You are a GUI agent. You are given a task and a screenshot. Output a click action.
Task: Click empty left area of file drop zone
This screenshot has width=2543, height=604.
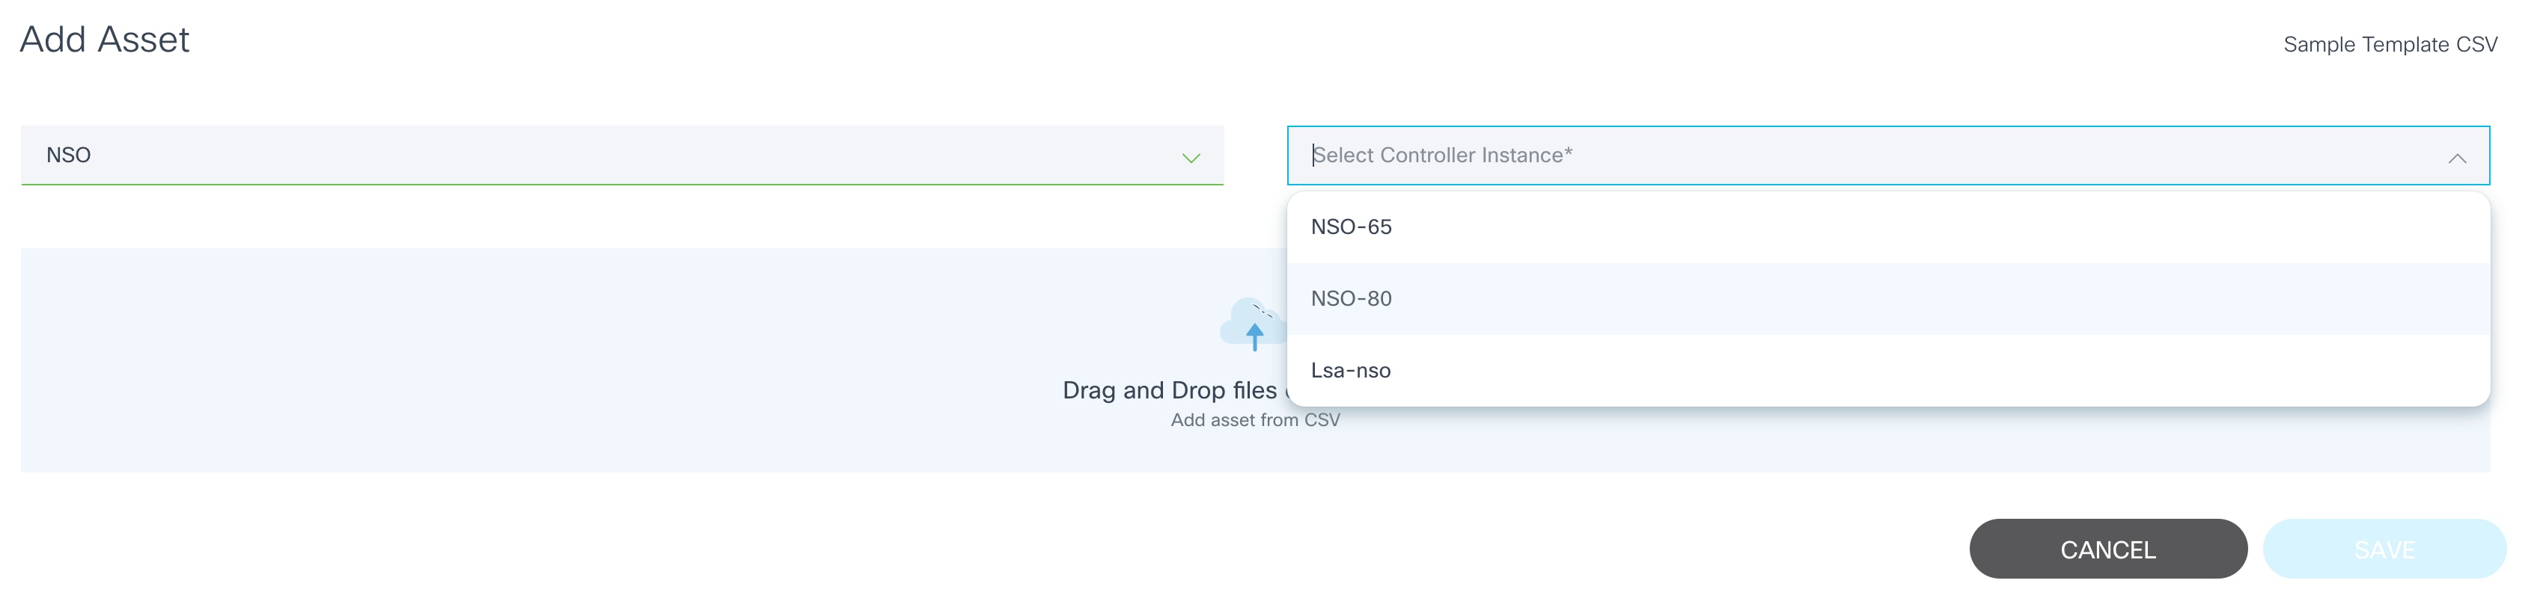[395, 360]
